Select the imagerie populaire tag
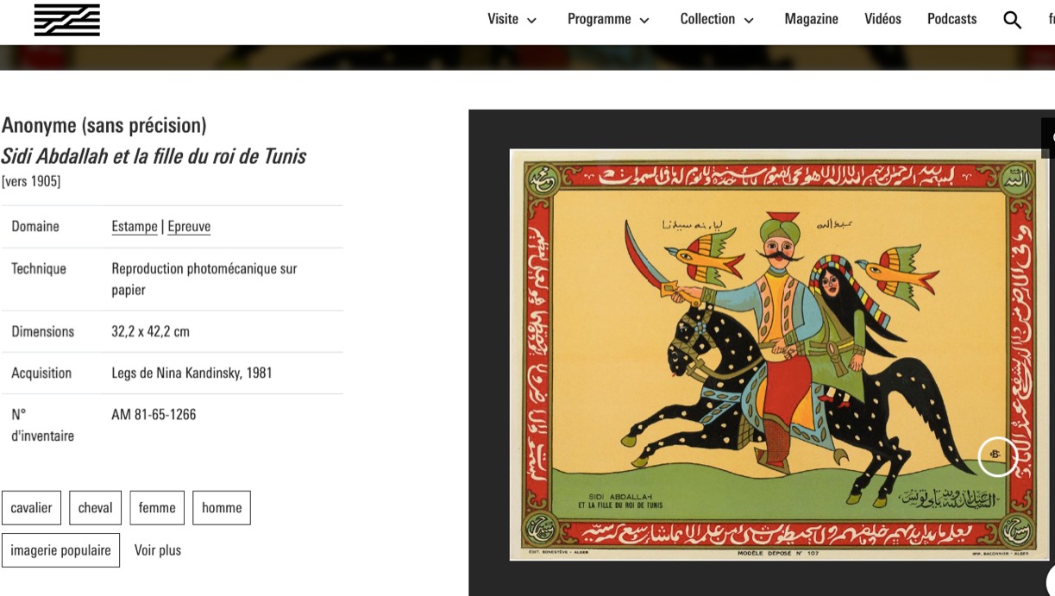The image size is (1055, 596). coord(60,550)
